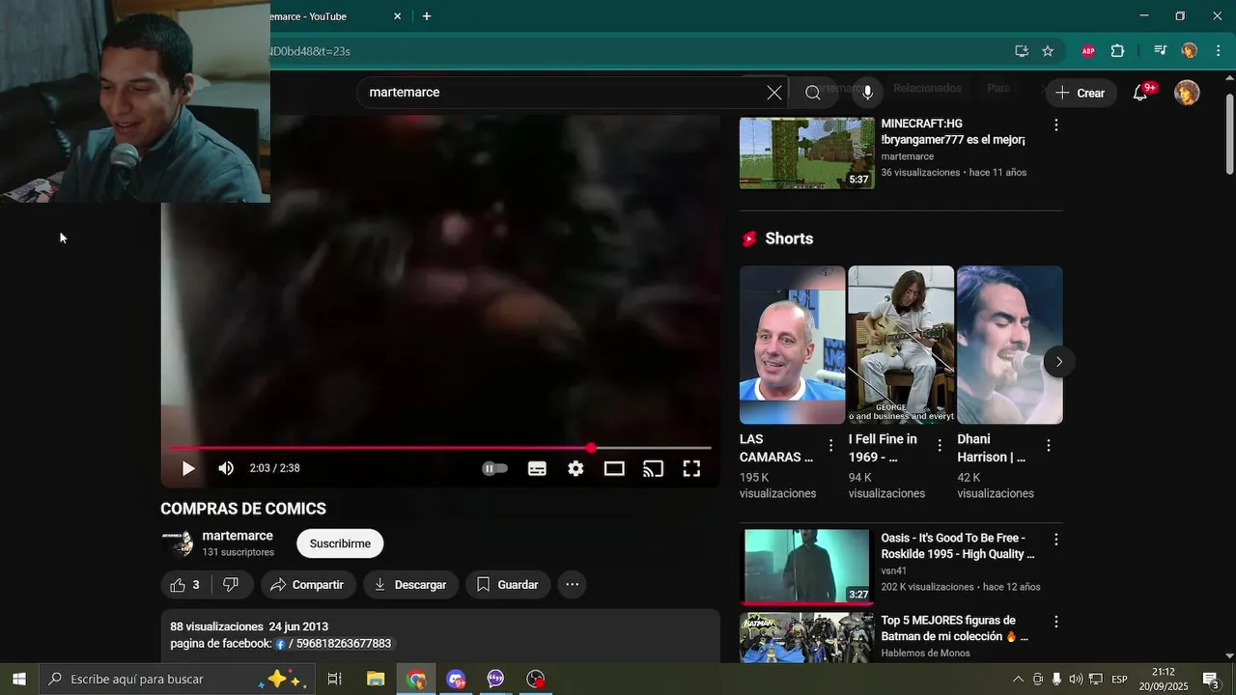Open martemarce channel avatar
The height and width of the screenshot is (695, 1236).
point(178,543)
